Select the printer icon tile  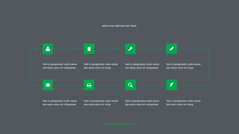[89, 85]
